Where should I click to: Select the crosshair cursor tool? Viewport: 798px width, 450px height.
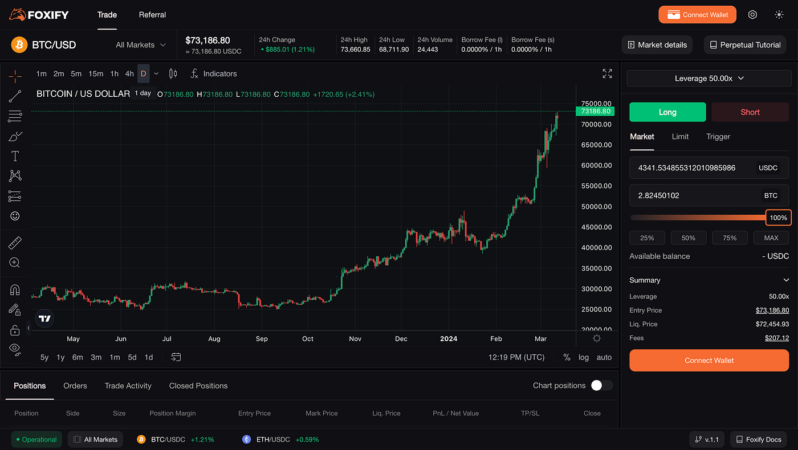14,75
